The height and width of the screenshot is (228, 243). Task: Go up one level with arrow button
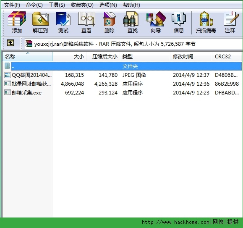pyautogui.click(x=10, y=43)
